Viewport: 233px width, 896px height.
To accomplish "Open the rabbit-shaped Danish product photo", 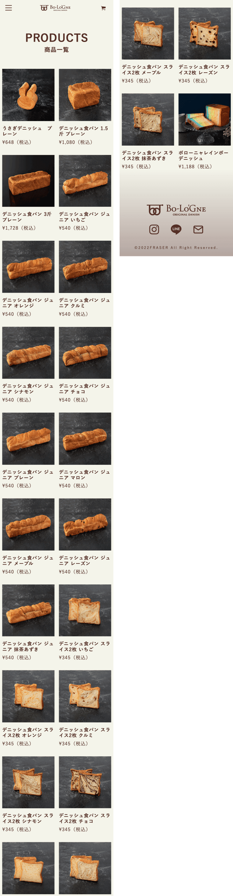I will (x=28, y=95).
